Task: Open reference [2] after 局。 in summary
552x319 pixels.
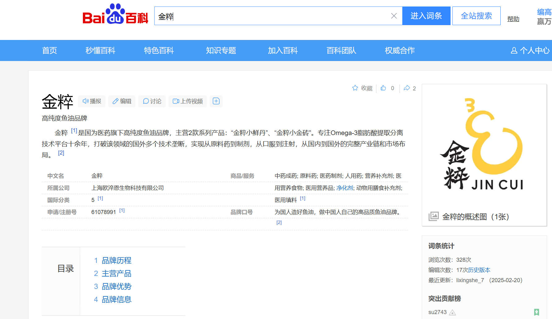Action: coord(61,153)
